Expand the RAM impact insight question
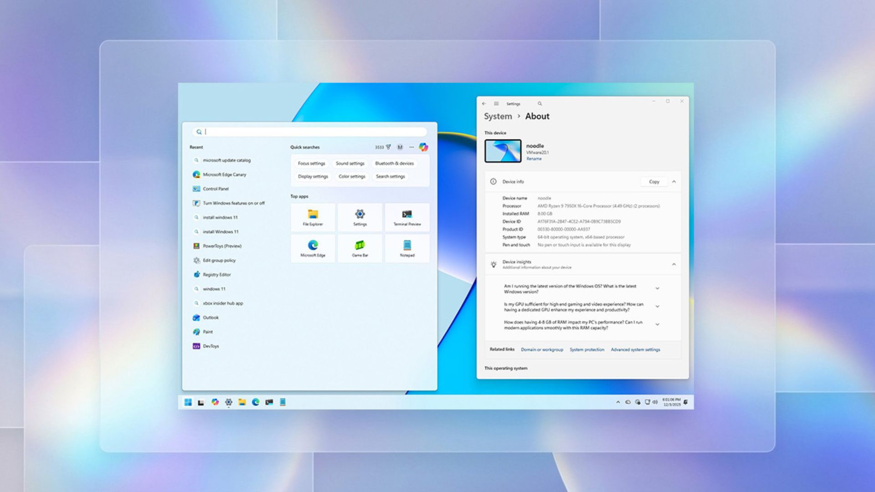This screenshot has width=875, height=492. click(657, 324)
